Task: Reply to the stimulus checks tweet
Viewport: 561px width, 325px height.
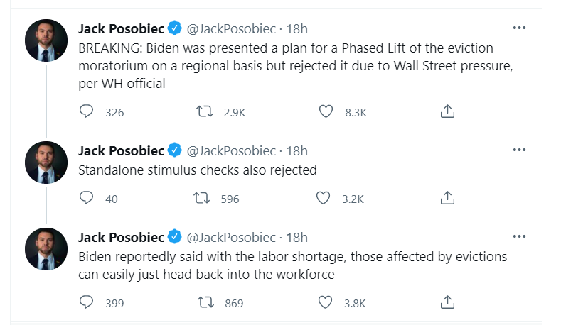Action: point(87,199)
